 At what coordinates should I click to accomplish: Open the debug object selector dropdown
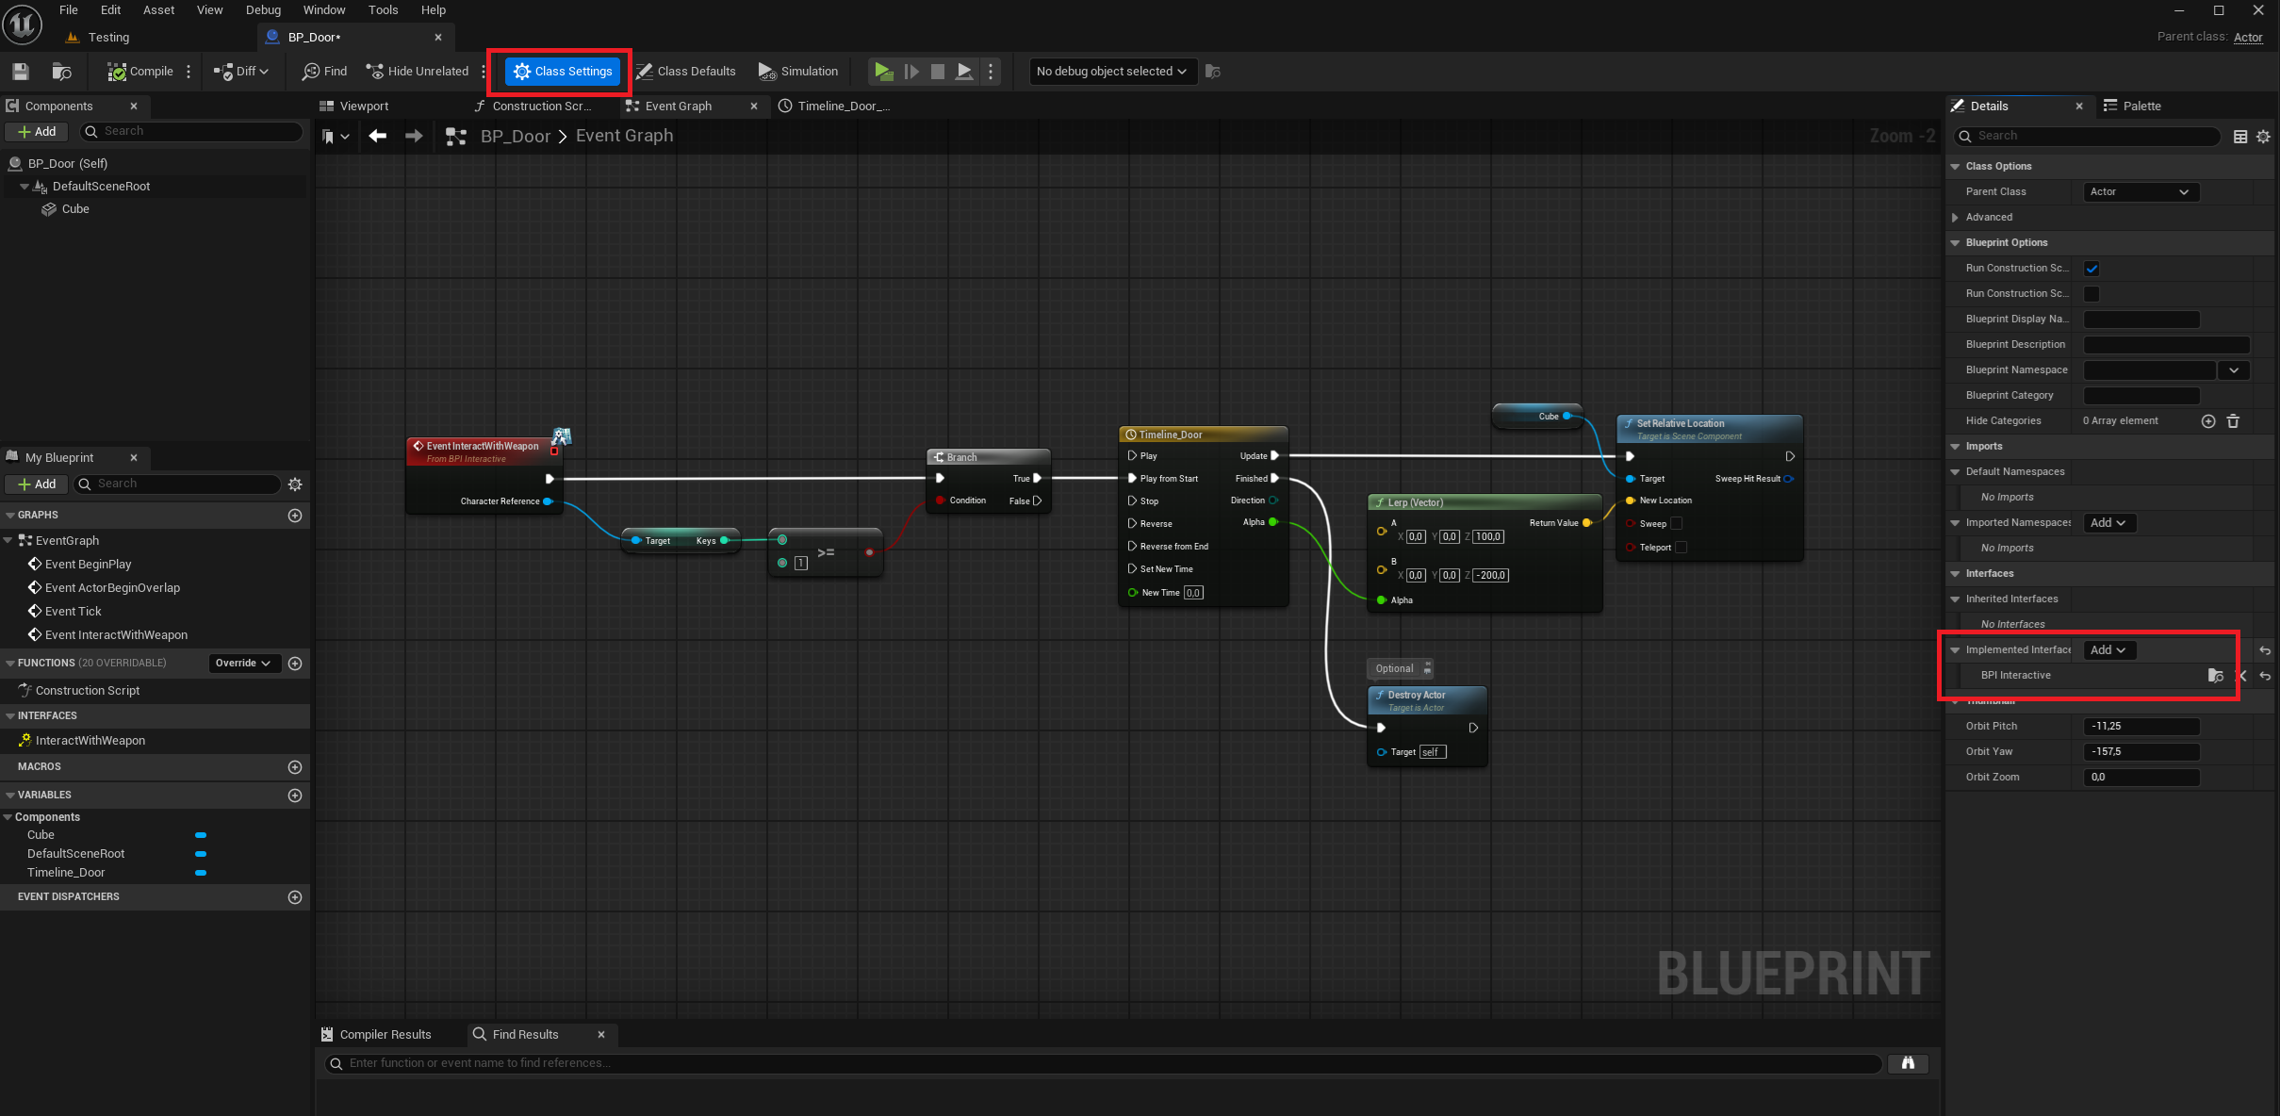coord(1111,72)
